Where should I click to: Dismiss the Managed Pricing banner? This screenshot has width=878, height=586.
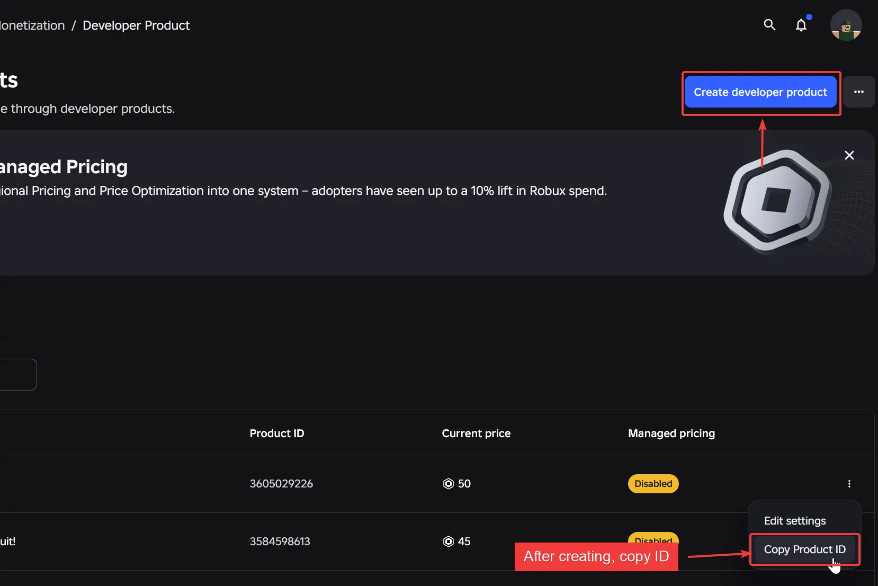849,155
